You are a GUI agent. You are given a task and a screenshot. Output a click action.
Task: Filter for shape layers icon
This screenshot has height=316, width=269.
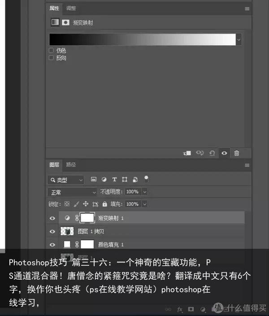[125, 179]
